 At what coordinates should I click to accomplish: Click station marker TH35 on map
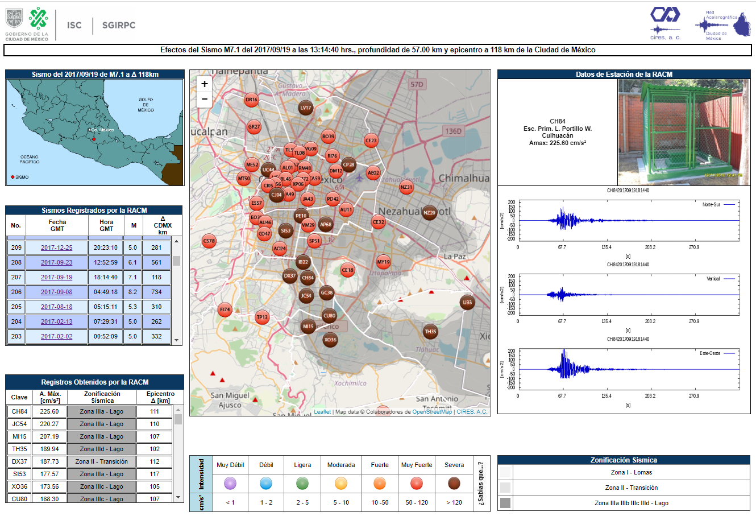pyautogui.click(x=430, y=332)
